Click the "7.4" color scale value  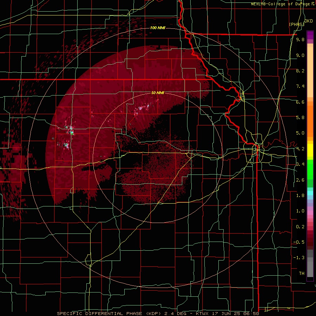[300, 86]
